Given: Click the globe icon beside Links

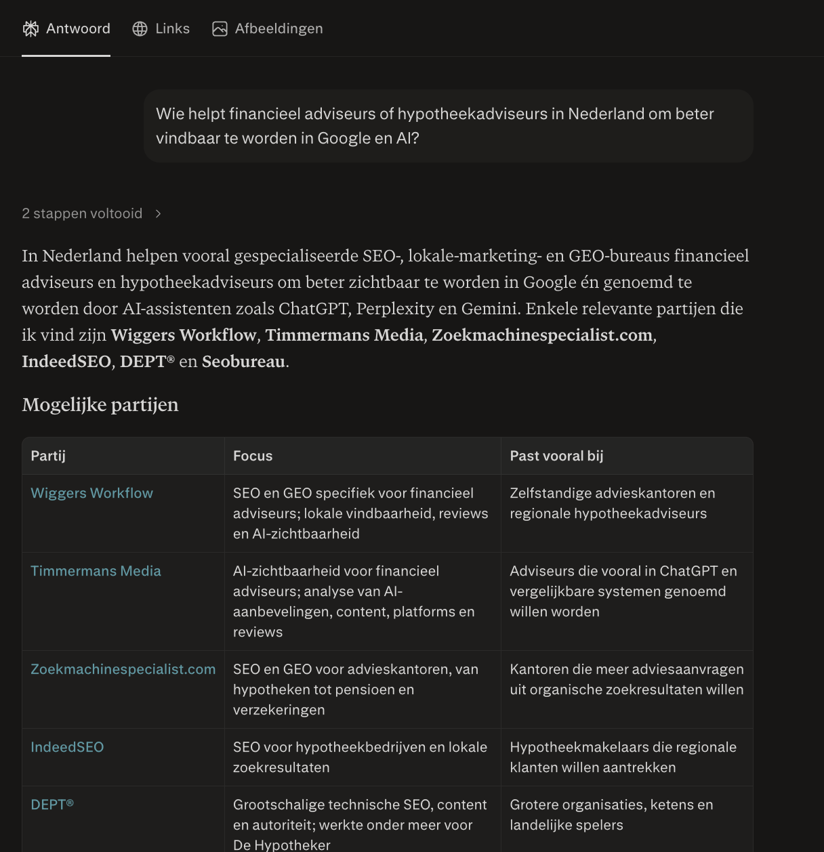Looking at the screenshot, I should pos(140,28).
